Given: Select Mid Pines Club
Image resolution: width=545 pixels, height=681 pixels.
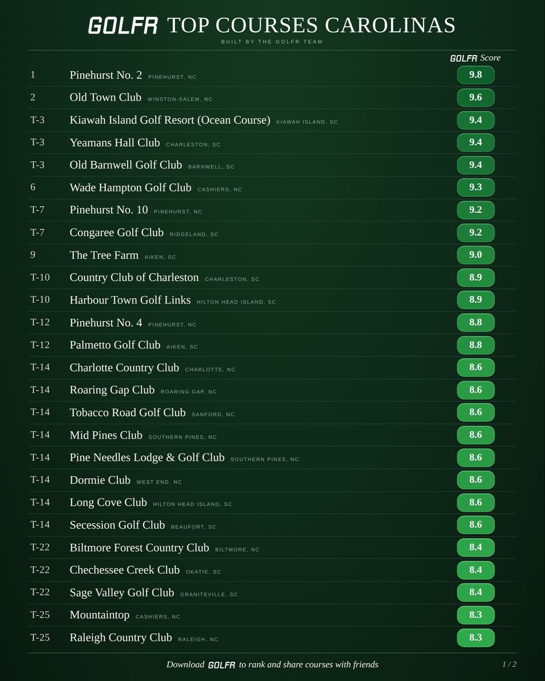Looking at the screenshot, I should 106,435.
